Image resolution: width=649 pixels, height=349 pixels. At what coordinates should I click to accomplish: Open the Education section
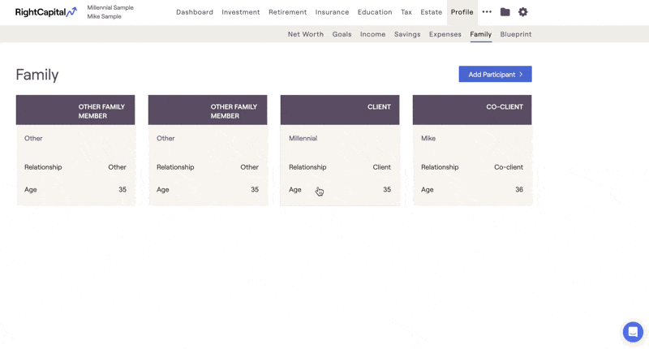pos(375,12)
